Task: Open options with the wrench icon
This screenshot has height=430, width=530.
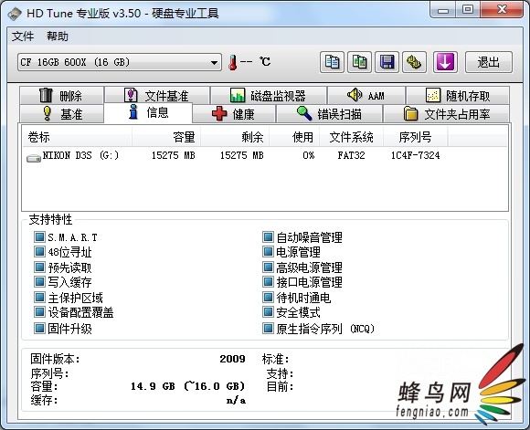Action: tap(414, 62)
